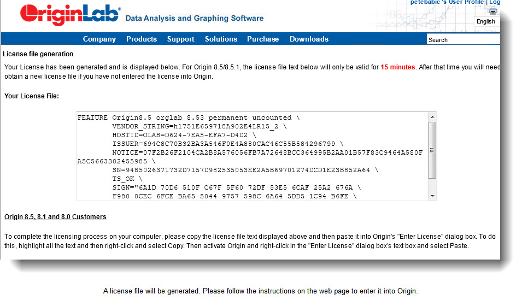522x300 pixels.
Task: Click scroll down arrow of license box
Action: point(432,196)
